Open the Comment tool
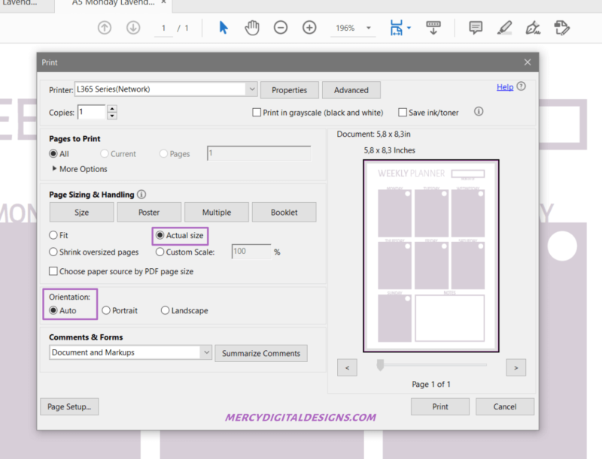 click(x=476, y=28)
